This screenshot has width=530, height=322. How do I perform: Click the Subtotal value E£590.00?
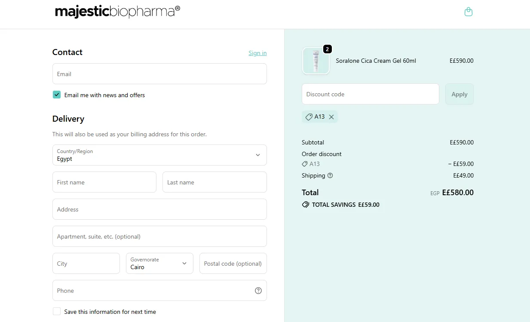(x=462, y=142)
